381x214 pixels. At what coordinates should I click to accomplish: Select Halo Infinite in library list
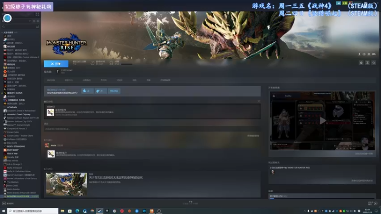tap(12, 161)
